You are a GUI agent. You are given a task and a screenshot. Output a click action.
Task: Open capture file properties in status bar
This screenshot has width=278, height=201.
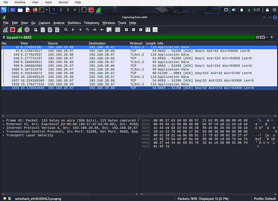point(10,199)
